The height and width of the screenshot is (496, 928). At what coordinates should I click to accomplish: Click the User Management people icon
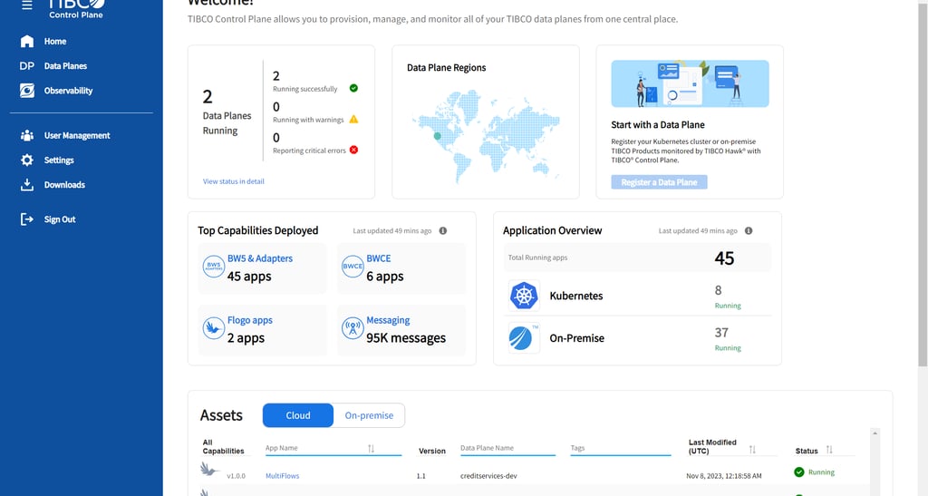point(27,135)
